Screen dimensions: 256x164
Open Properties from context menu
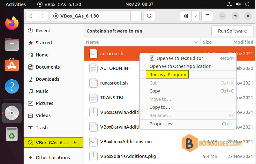[x=161, y=124]
